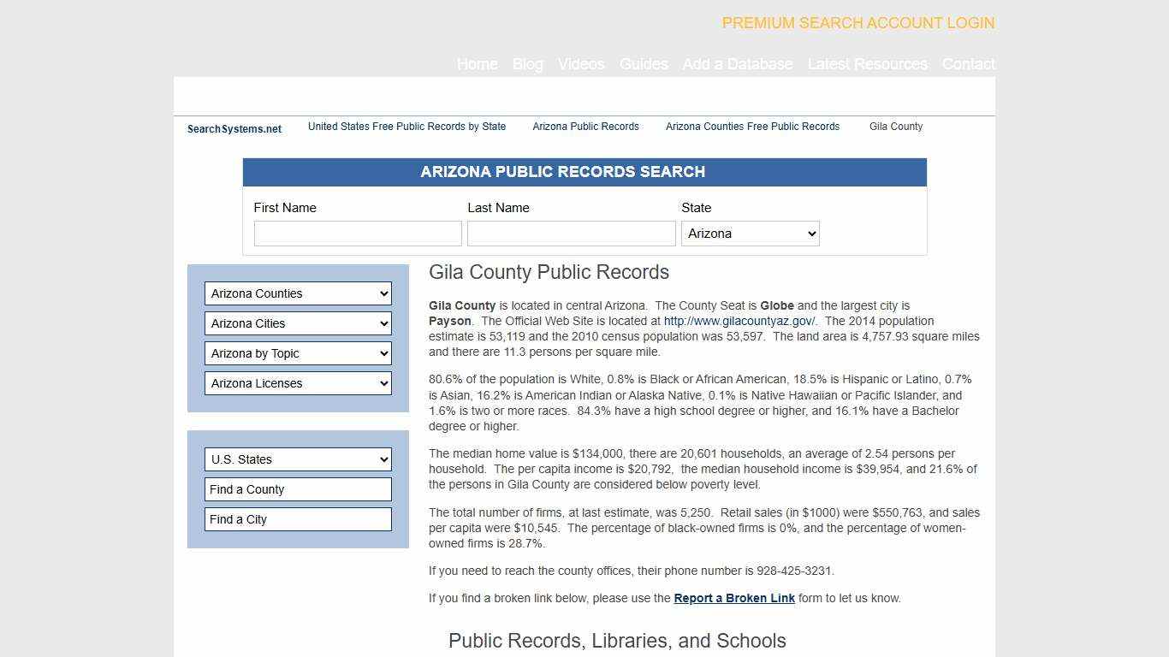Open the Arizona Counties dropdown

[x=298, y=293]
